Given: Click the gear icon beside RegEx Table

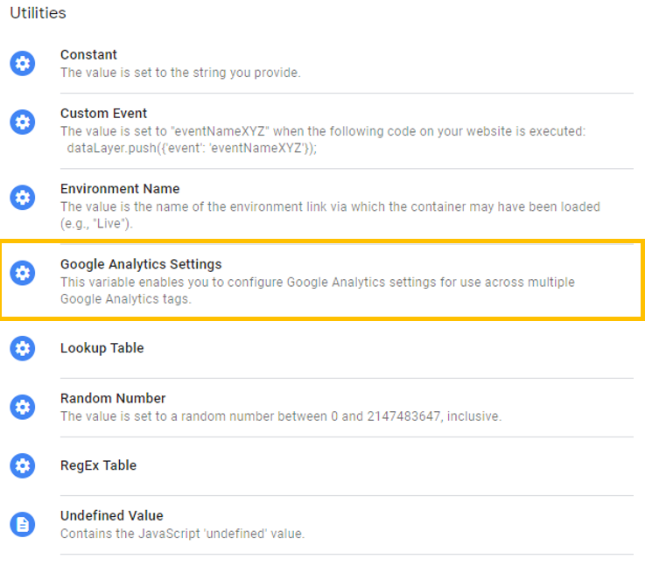Looking at the screenshot, I should 23,465.
